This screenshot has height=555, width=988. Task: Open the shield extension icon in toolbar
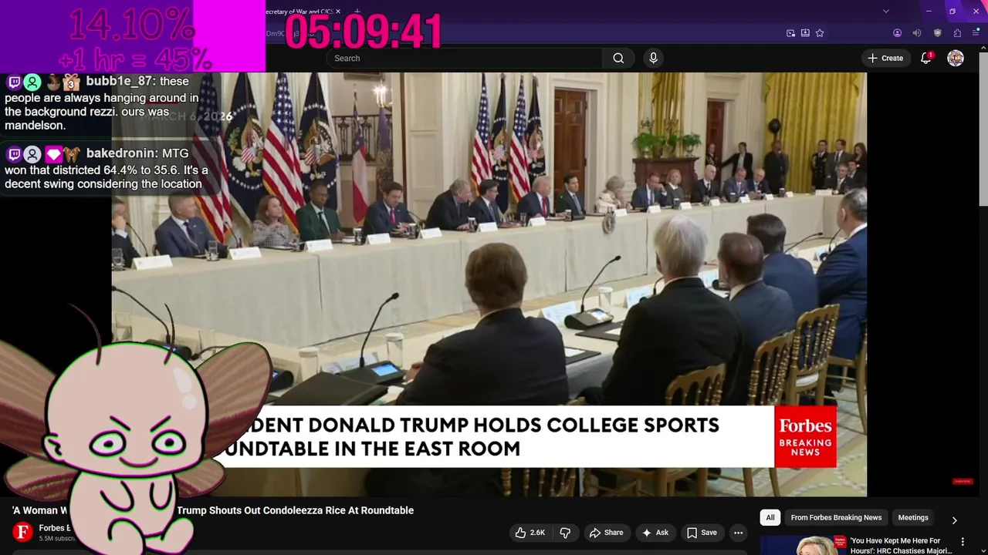[937, 33]
